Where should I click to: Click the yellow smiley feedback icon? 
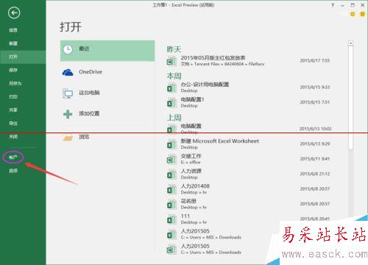click(x=353, y=14)
